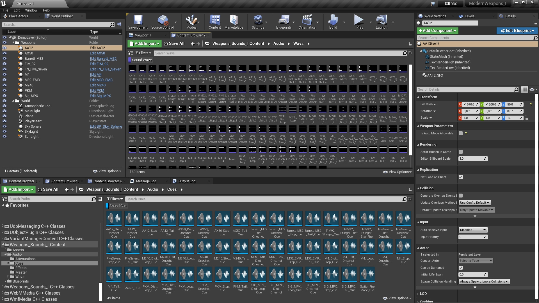This screenshot has width=539, height=303.
Task: Open the AA12 blueprint via Edit AA12 link
Action: pos(97,48)
